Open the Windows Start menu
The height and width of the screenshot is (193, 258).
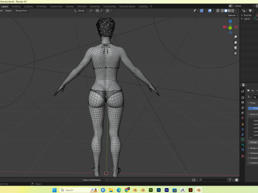click(x=54, y=190)
